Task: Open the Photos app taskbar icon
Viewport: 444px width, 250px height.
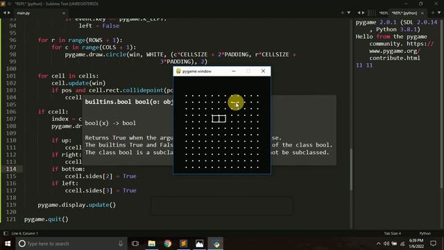Action: coord(199,244)
